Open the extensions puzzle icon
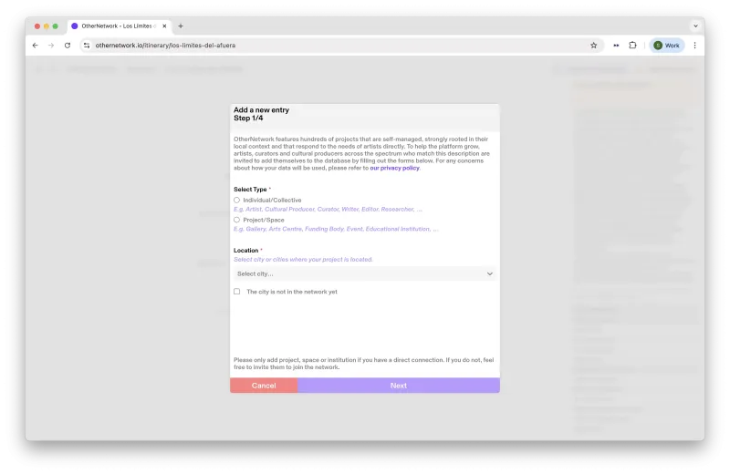The image size is (730, 474). (632, 45)
